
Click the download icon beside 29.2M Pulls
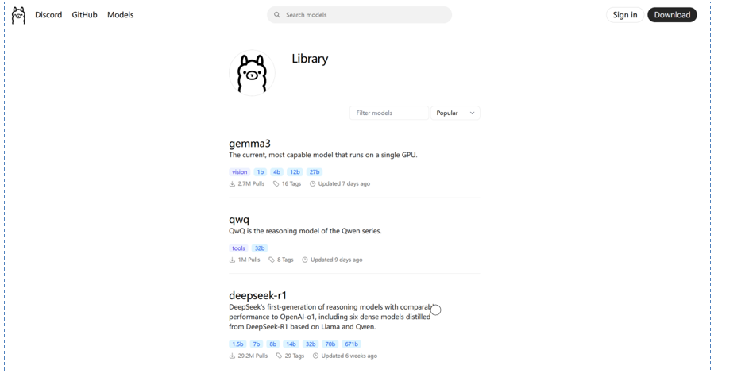coord(233,356)
